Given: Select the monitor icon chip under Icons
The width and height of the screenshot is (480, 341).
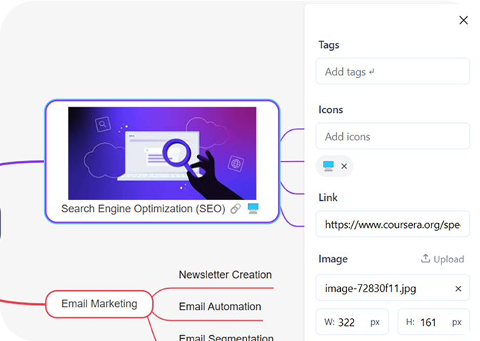Looking at the screenshot, I should point(329,166).
